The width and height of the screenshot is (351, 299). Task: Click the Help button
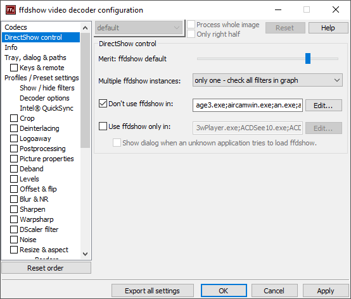[328, 28]
